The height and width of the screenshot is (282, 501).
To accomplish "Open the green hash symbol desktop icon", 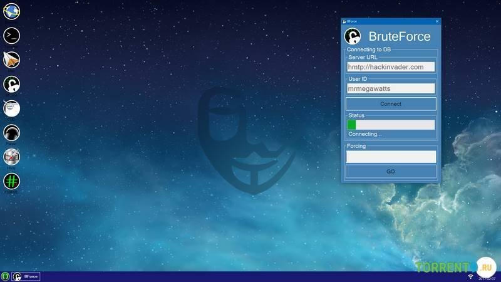I will point(11,181).
